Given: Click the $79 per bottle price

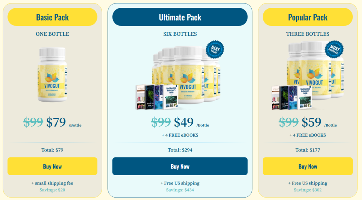Looking at the screenshot, I should (56, 122).
